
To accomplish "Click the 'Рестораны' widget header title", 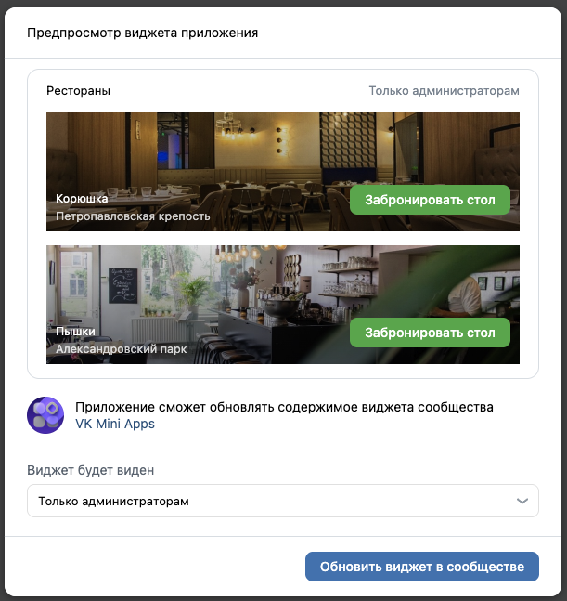I will click(x=79, y=91).
